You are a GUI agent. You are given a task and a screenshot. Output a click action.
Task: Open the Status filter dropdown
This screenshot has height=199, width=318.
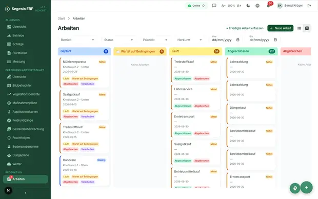pyautogui.click(x=118, y=40)
